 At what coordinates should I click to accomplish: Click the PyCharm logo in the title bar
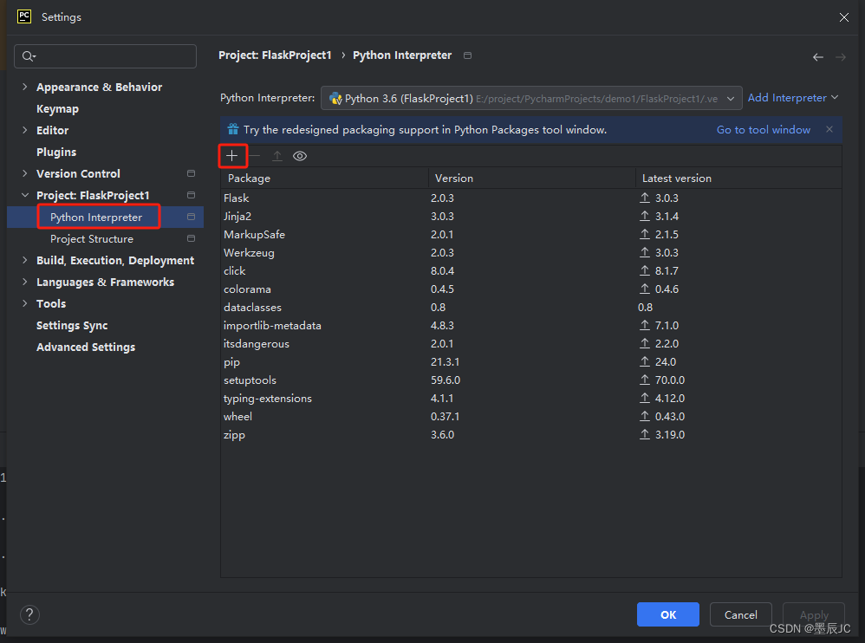tap(24, 16)
